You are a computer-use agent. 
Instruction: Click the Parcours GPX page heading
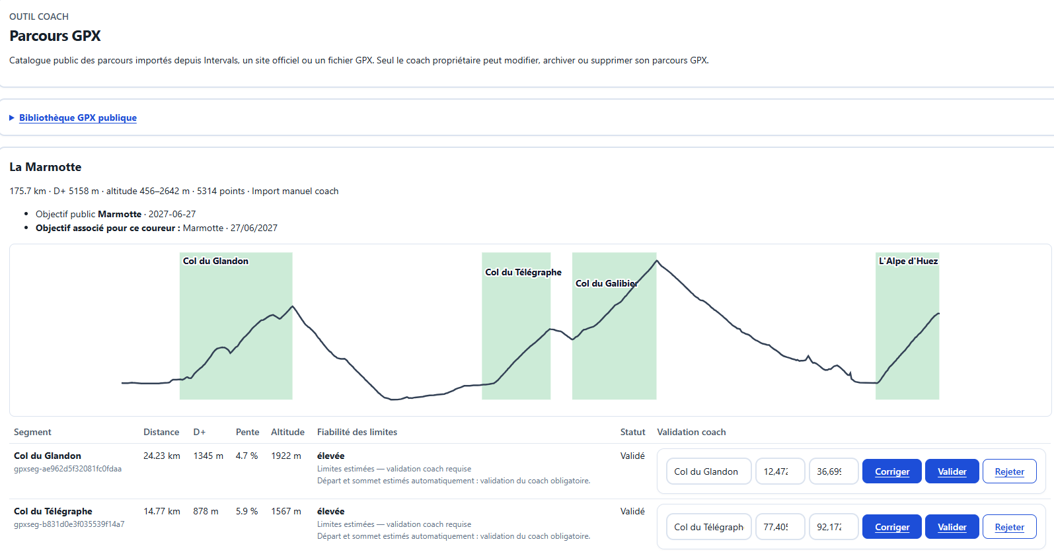point(55,36)
